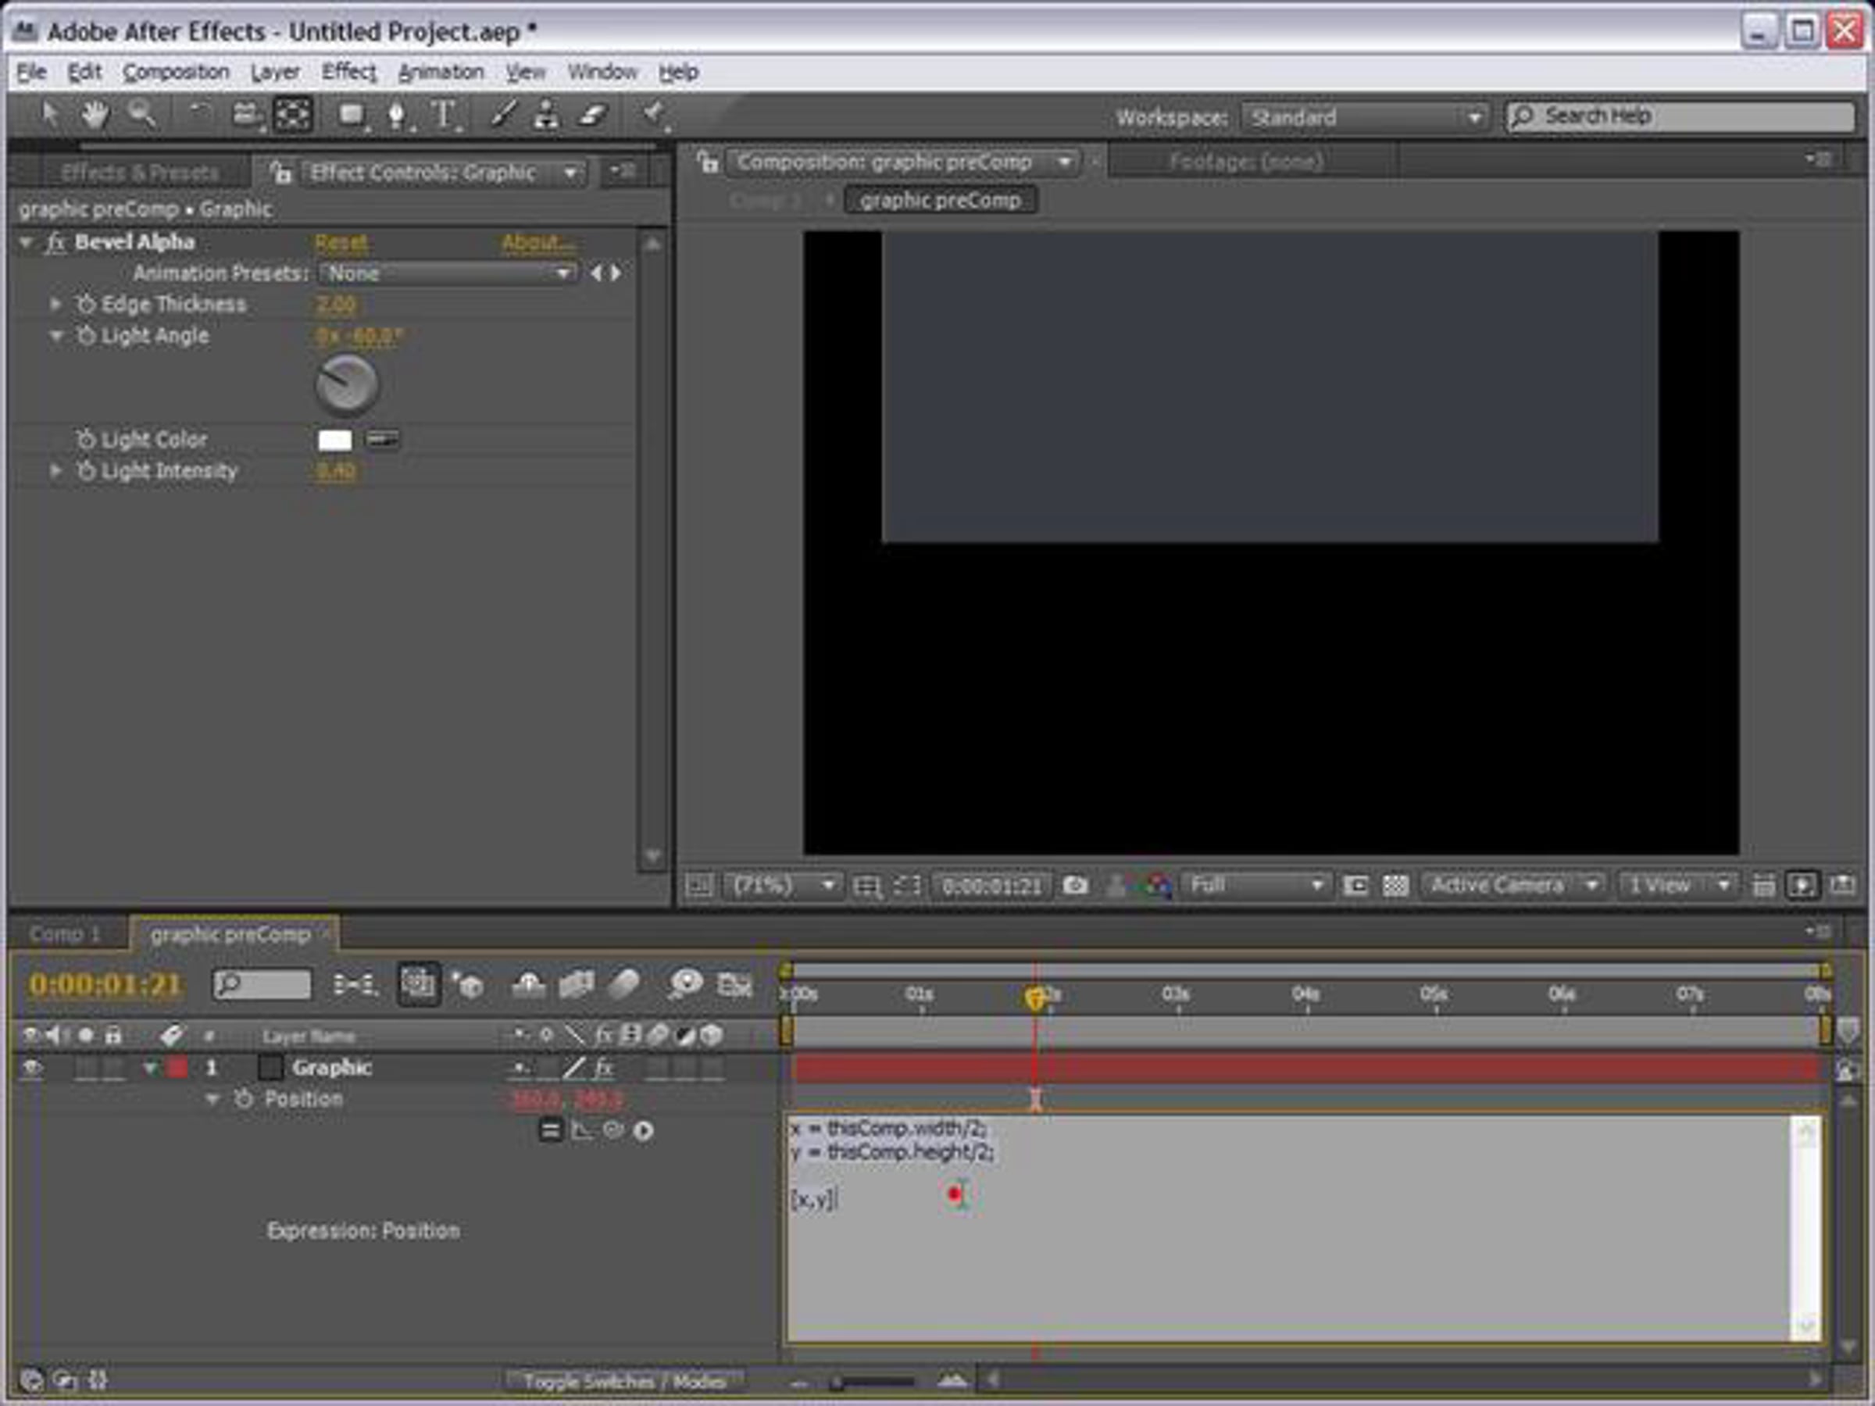This screenshot has height=1406, width=1875.
Task: Select the Zoom magnifier tool
Action: [x=141, y=114]
